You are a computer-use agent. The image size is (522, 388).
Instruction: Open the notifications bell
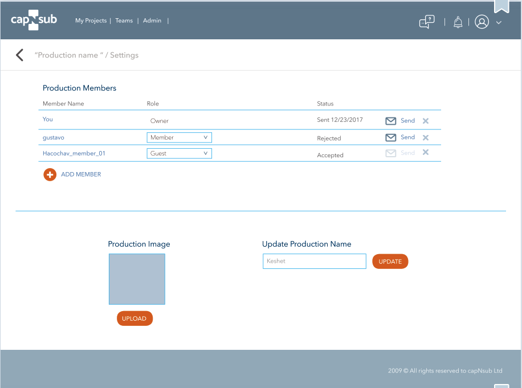click(458, 22)
